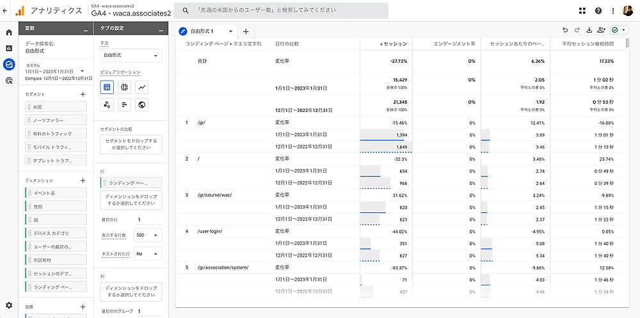This screenshot has width=640, height=318.
Task: Choose the scatter plot visualization
Action: (x=108, y=104)
